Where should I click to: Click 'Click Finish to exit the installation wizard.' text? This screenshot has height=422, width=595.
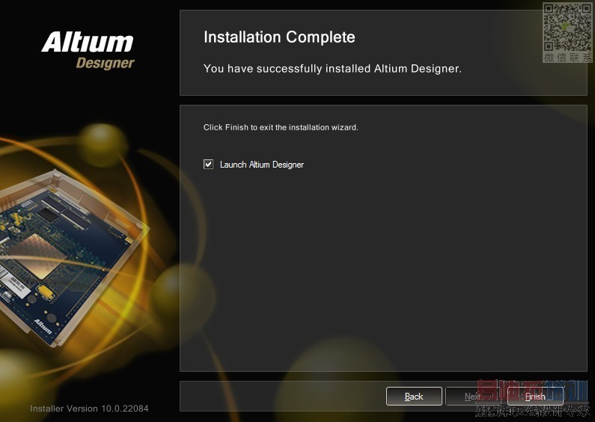pos(281,127)
